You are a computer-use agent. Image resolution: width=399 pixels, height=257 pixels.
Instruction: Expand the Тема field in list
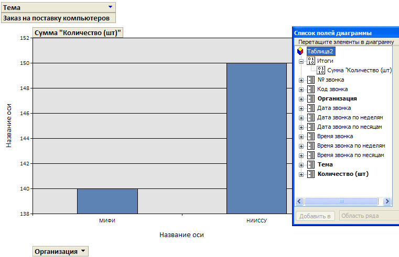click(301, 165)
